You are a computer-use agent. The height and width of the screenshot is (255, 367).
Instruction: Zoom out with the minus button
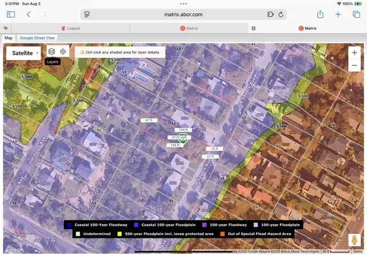coord(354,65)
